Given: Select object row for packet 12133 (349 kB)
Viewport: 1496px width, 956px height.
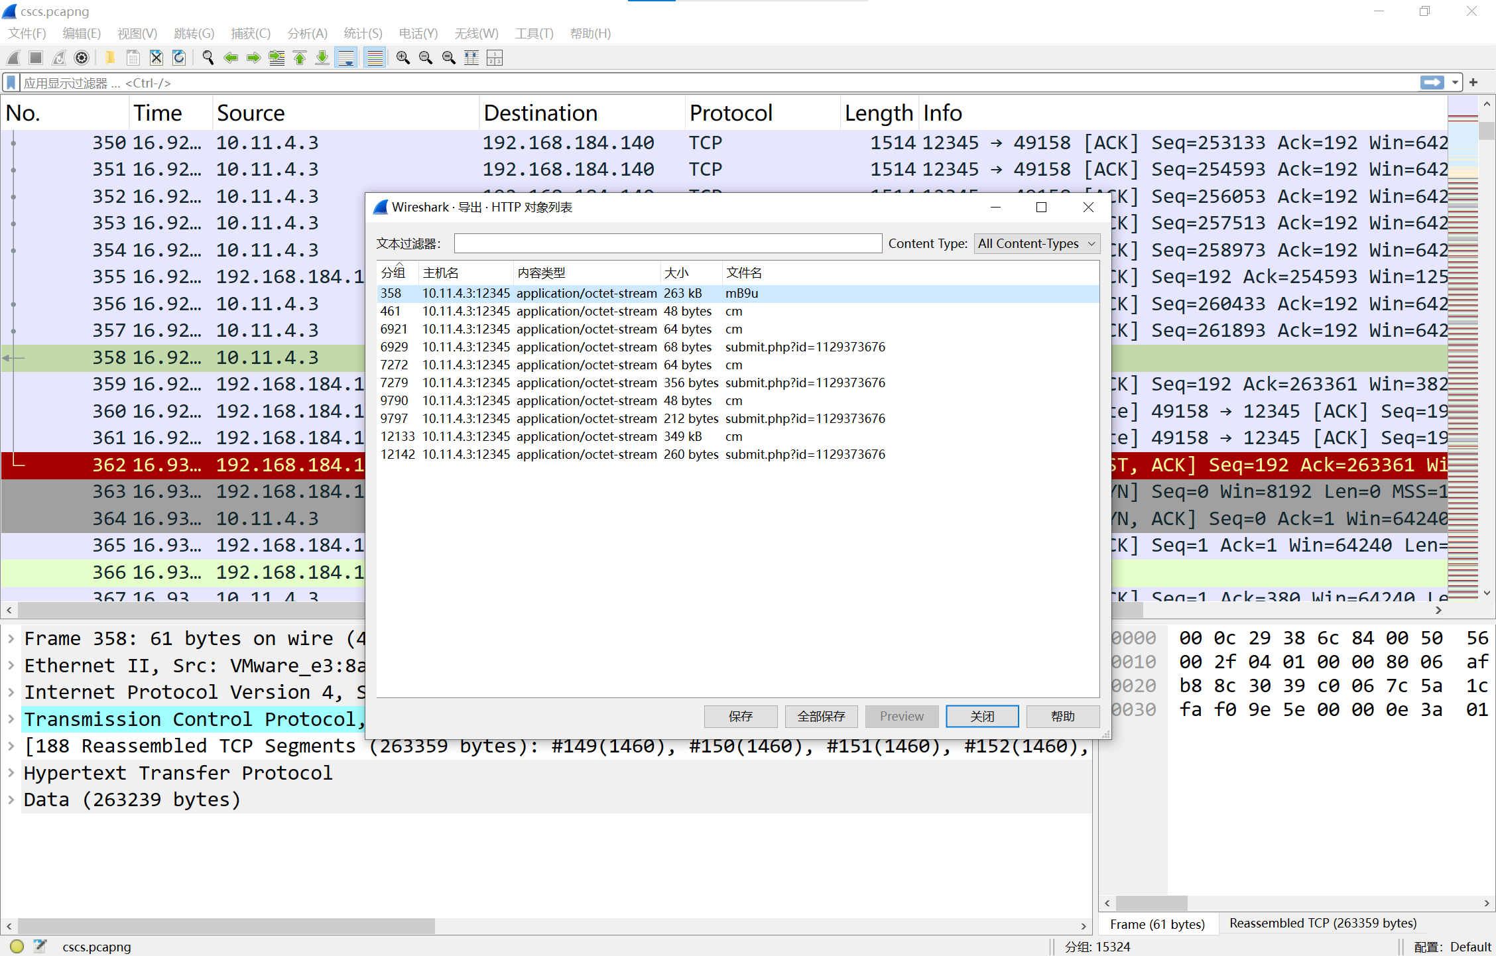Looking at the screenshot, I should pos(738,437).
